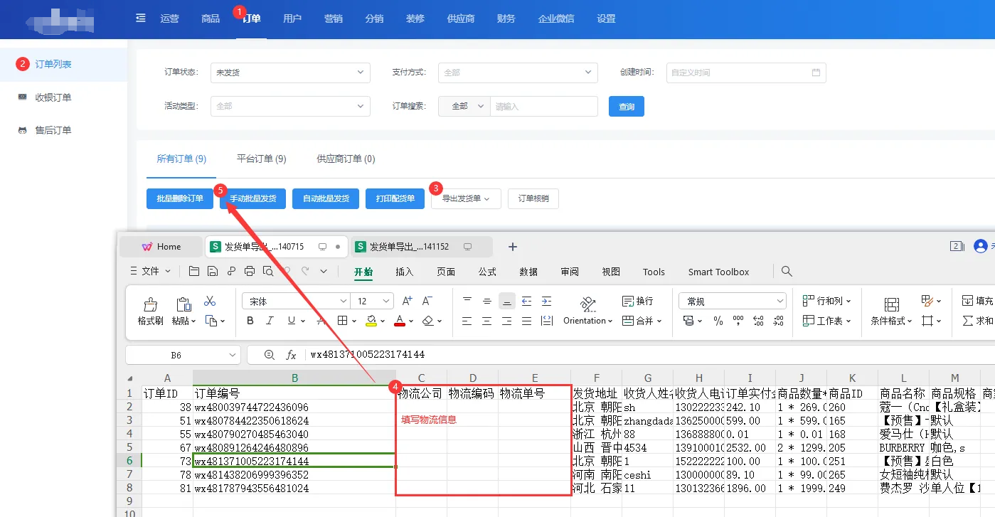Open the 行和列 dropdown
This screenshot has height=517, width=995.
(826, 301)
